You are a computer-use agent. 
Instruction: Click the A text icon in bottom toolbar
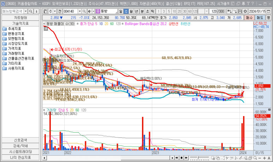tap(269, 158)
